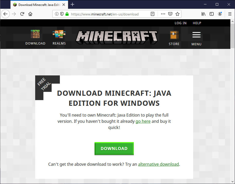The image size is (235, 184).
Task: Click the green DOWNLOAD button
Action: 114,148
